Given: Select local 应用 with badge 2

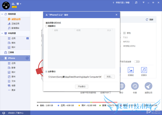Looking at the screenshot, I should 15,38.
